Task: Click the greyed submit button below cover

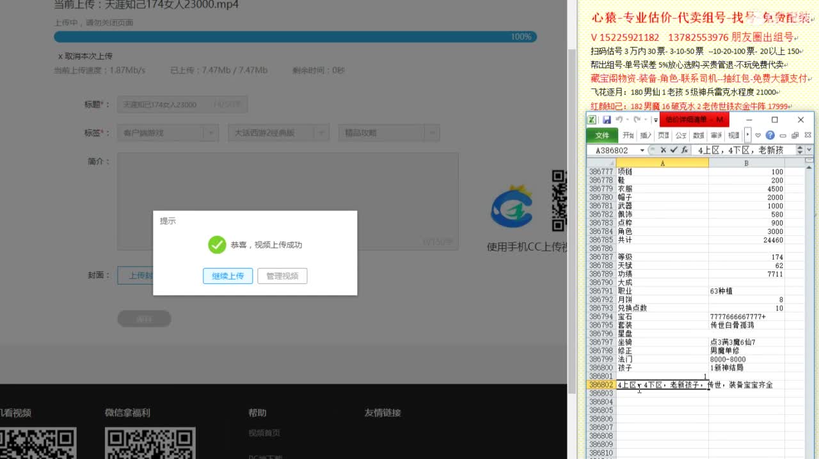Action: 144,318
